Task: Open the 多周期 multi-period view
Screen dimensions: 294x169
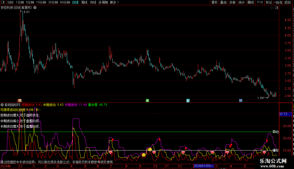Action: coord(103,2)
